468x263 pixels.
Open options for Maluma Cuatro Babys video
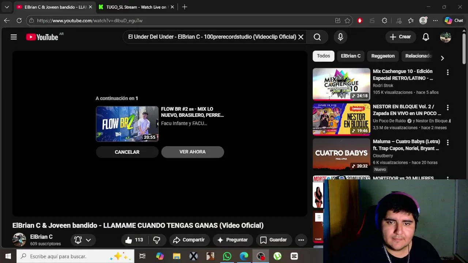448,142
